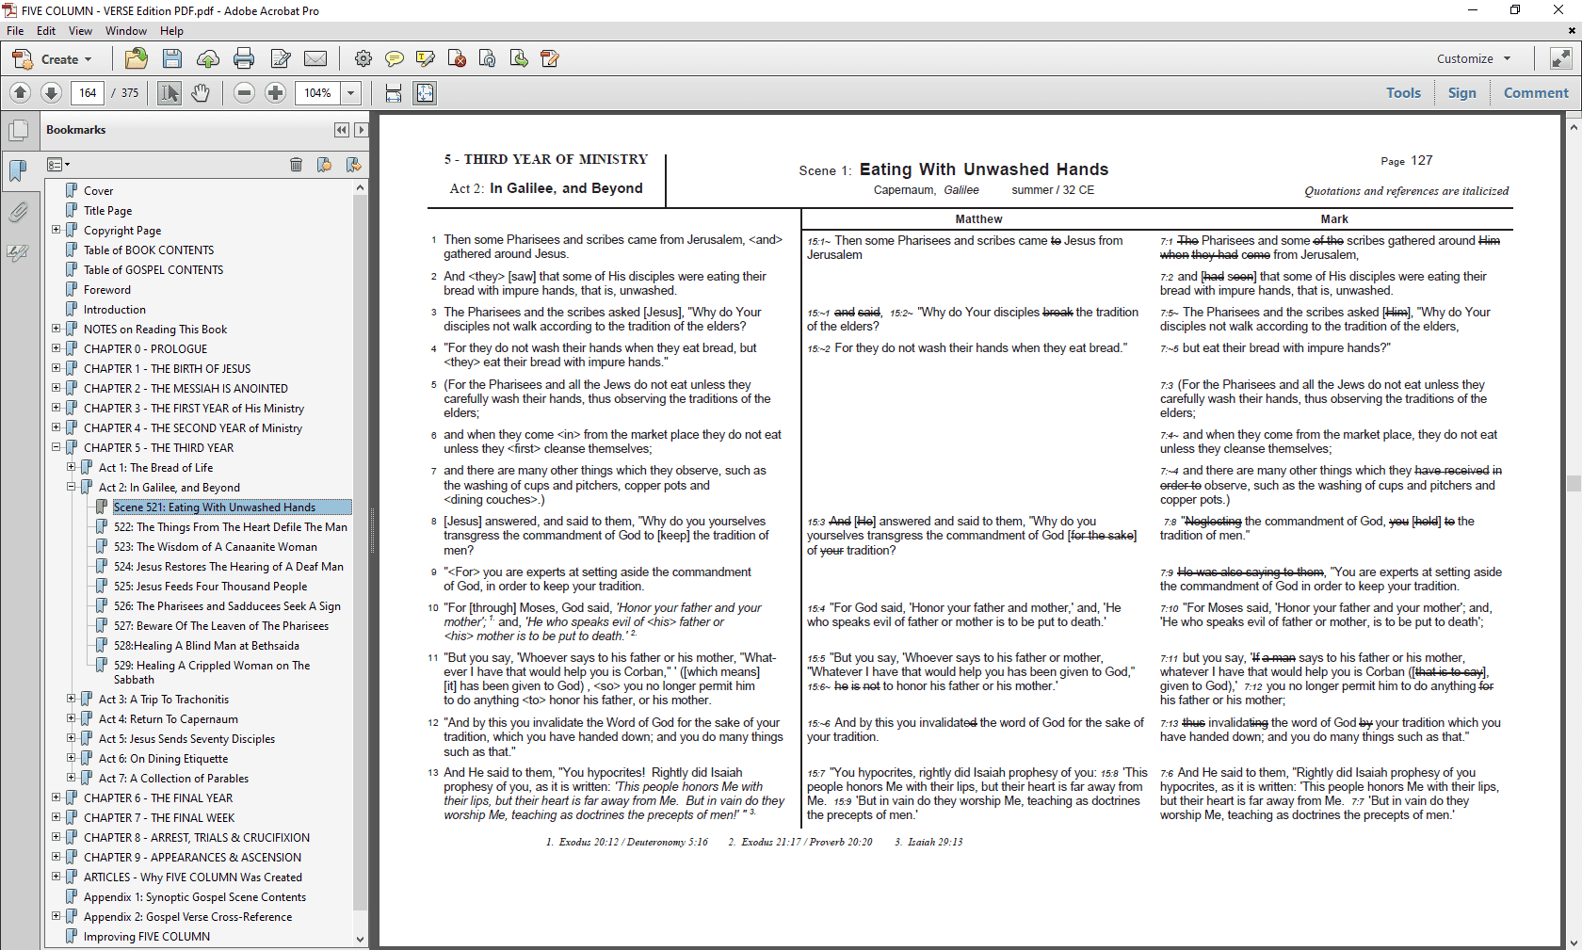Go to next page arrow

(x=52, y=92)
